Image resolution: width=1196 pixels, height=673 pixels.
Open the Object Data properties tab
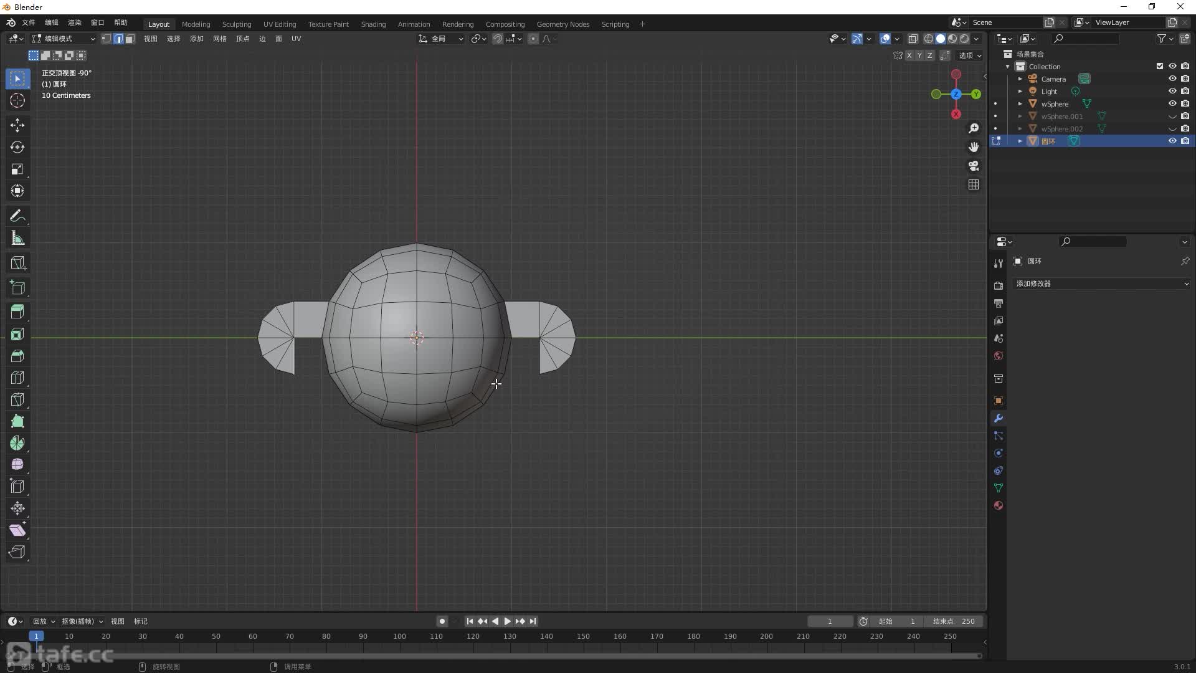click(999, 488)
